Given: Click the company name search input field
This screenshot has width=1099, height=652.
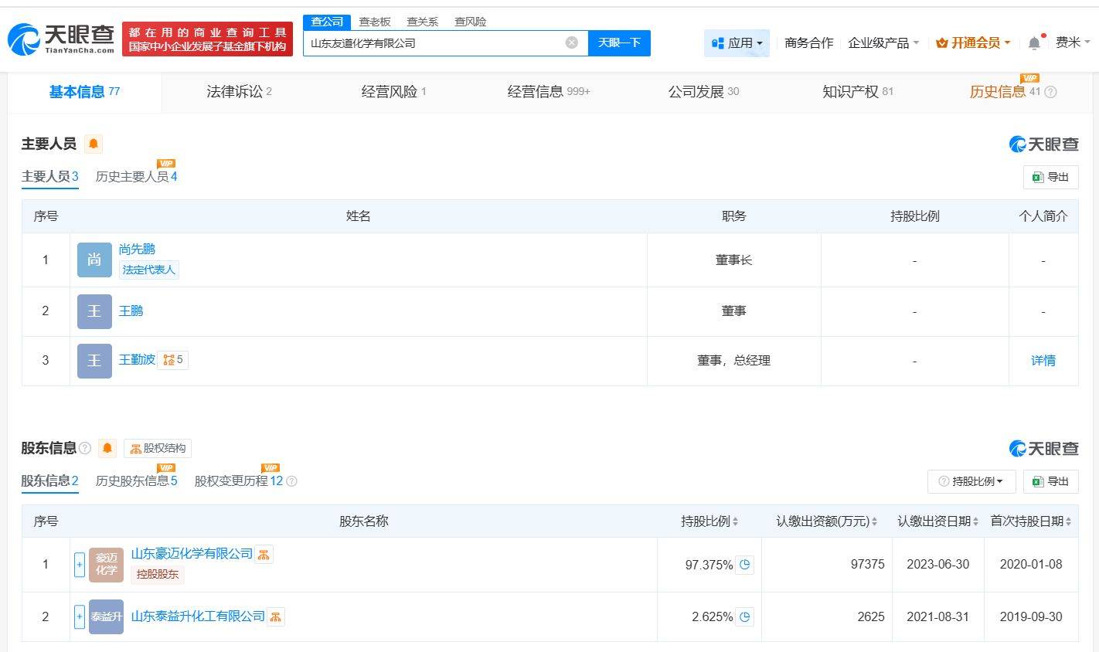Looking at the screenshot, I should 433,43.
